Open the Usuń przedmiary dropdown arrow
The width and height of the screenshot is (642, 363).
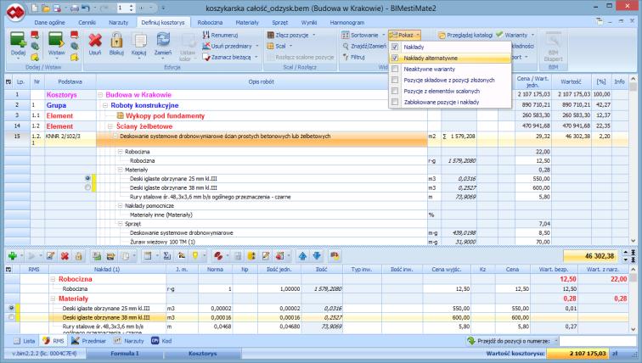click(257, 46)
